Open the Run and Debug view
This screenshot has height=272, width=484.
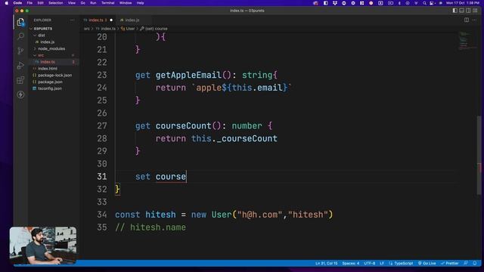tap(20, 66)
